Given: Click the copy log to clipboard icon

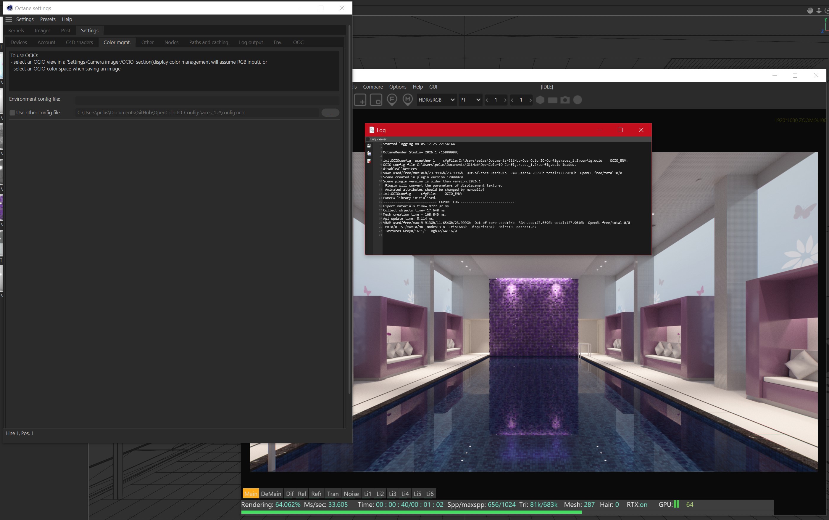Looking at the screenshot, I should click(x=369, y=153).
